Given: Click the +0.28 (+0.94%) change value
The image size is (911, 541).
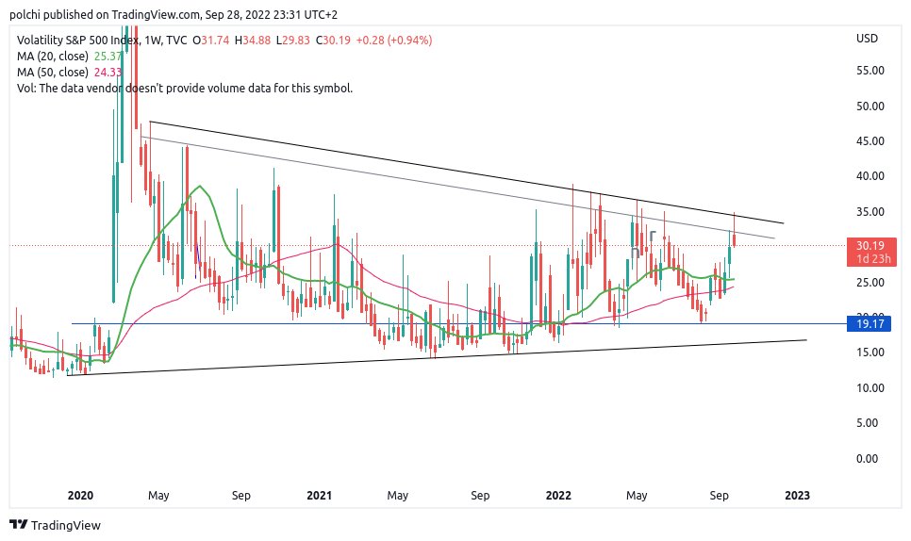Looking at the screenshot, I should [x=394, y=40].
